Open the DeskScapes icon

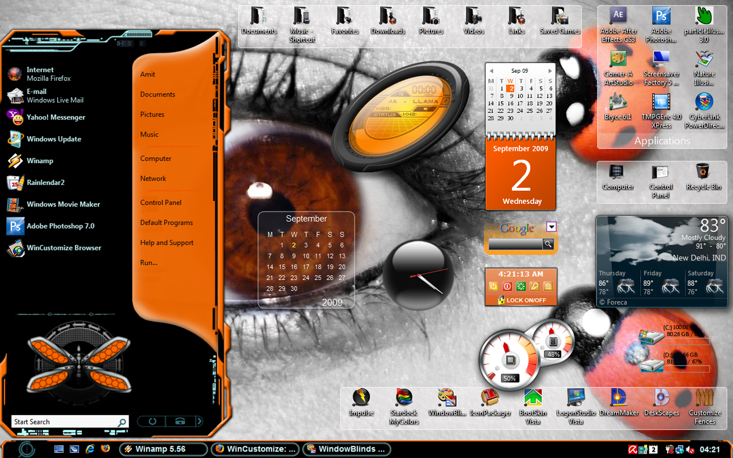662,403
